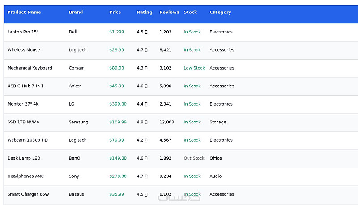Click the Reviews column header
Screen dimensions: 358x205
click(x=169, y=12)
